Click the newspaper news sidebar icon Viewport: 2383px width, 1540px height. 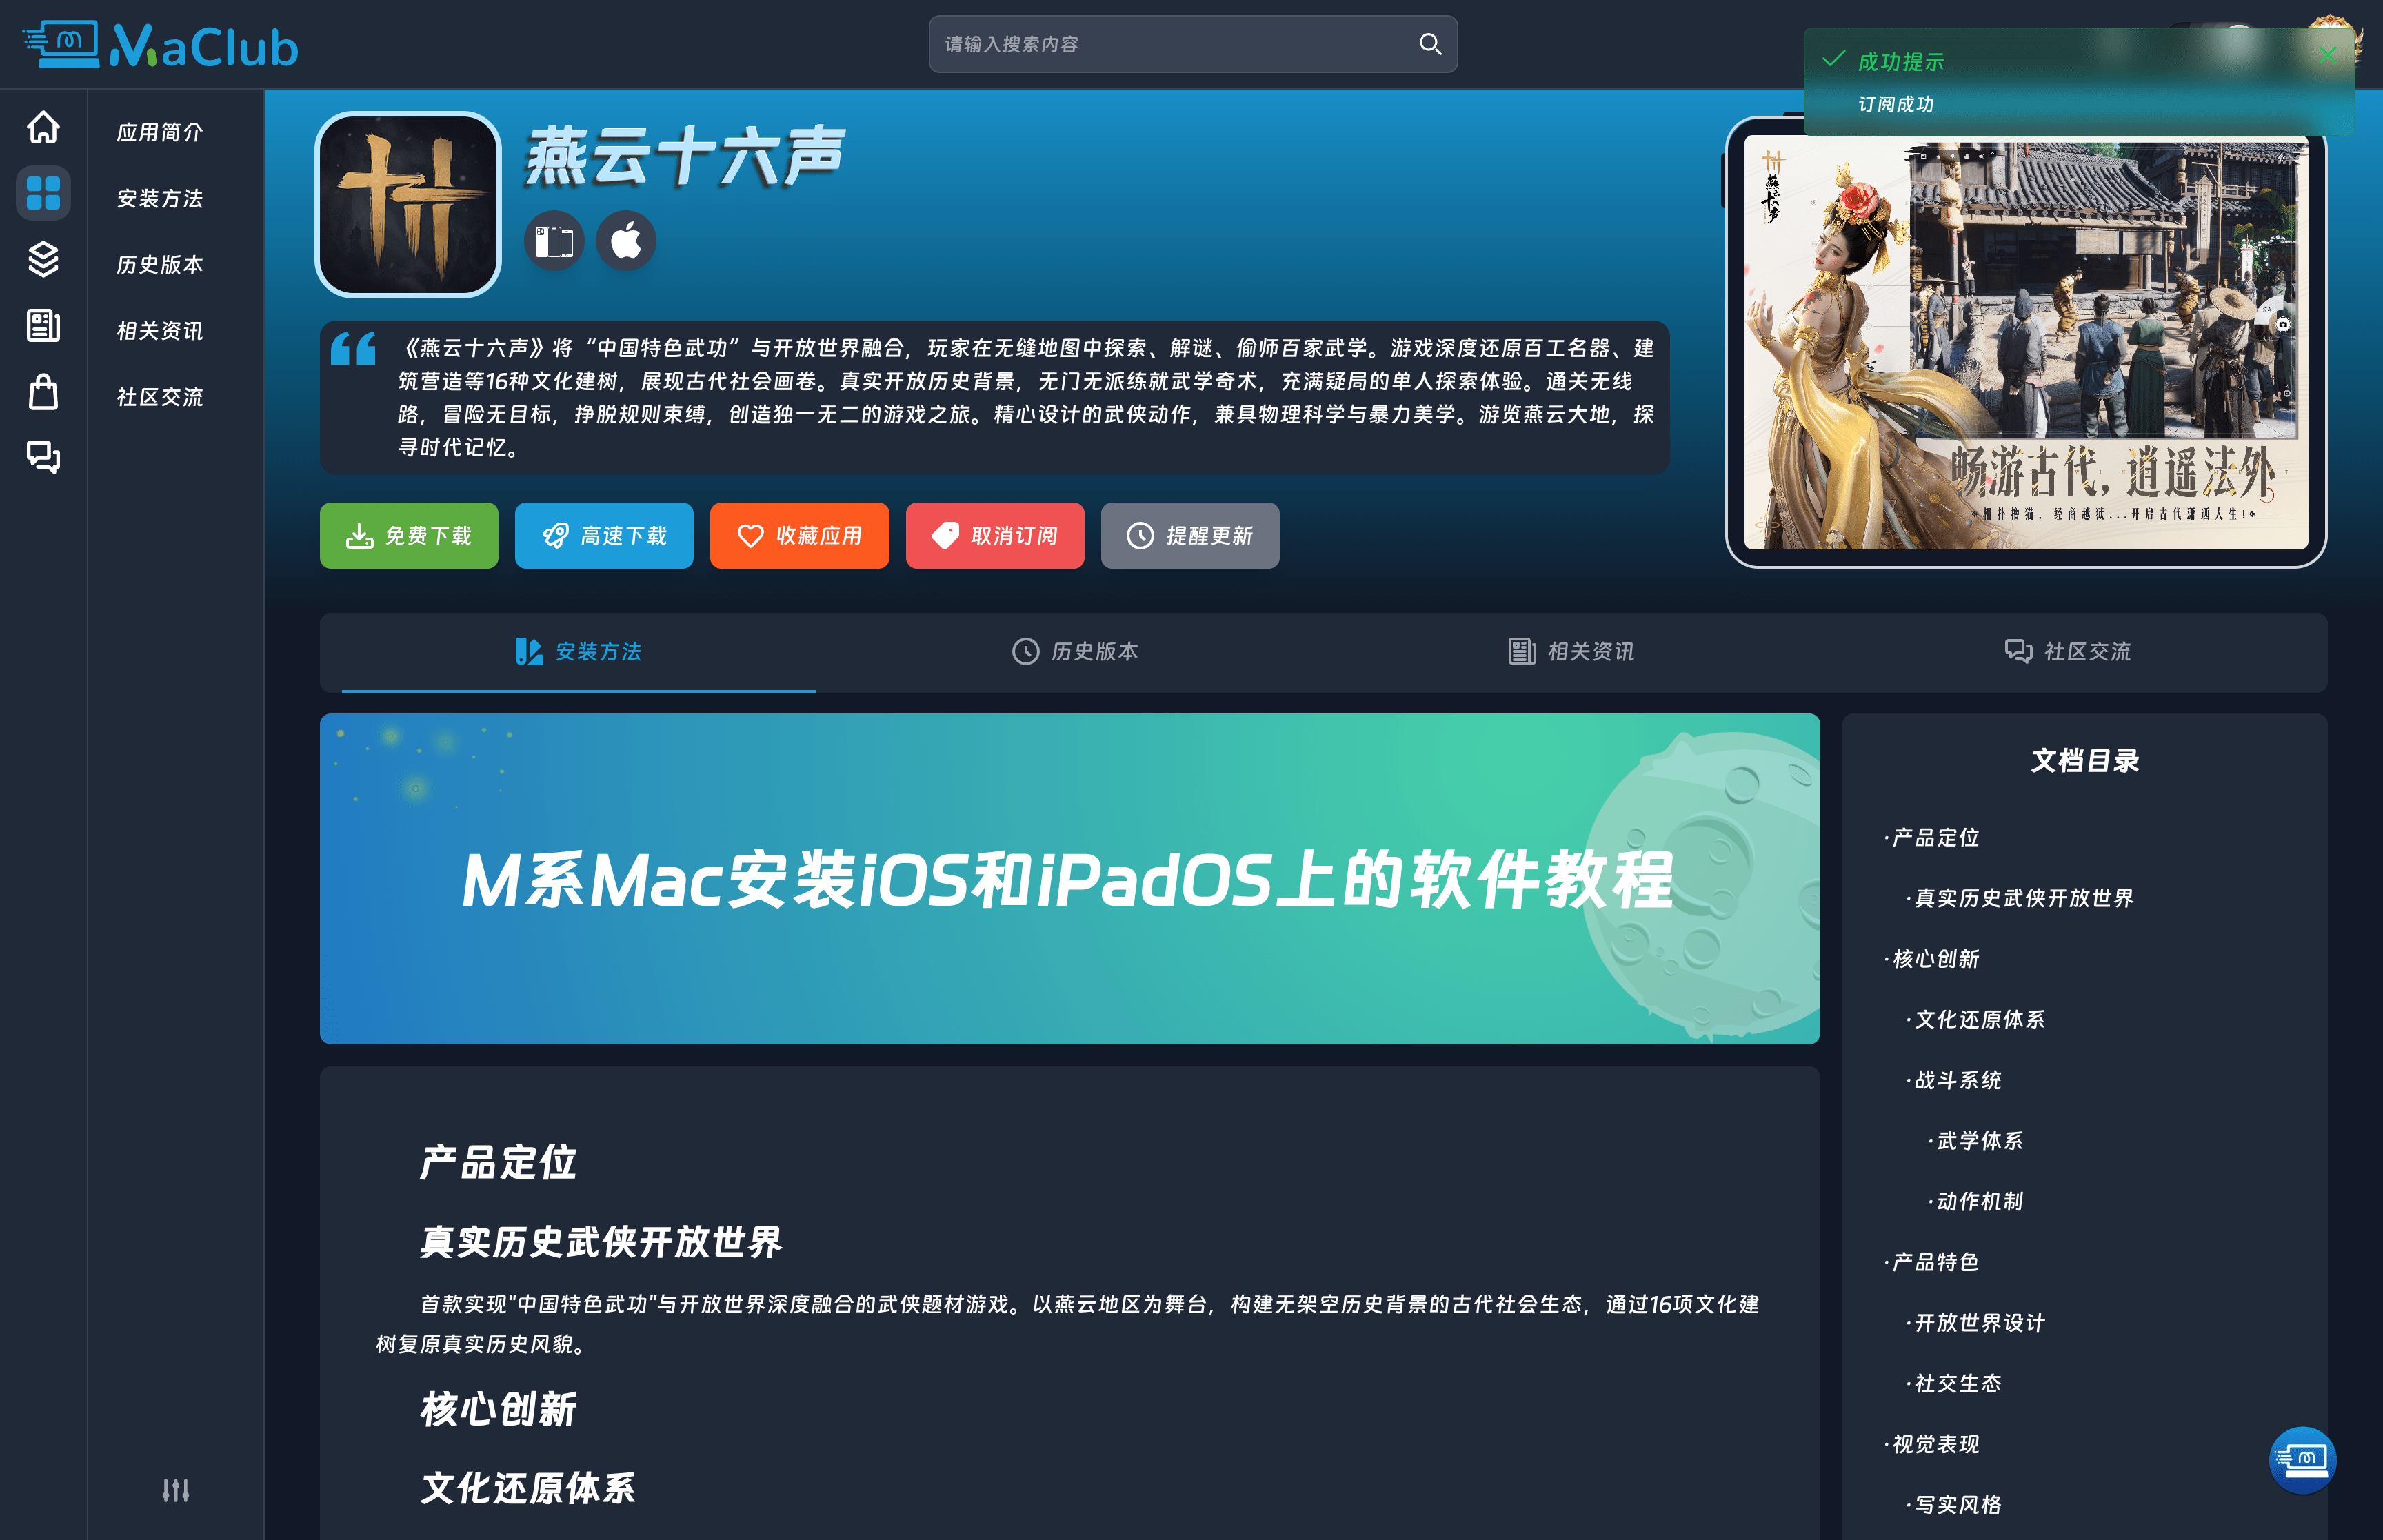pyautogui.click(x=43, y=326)
